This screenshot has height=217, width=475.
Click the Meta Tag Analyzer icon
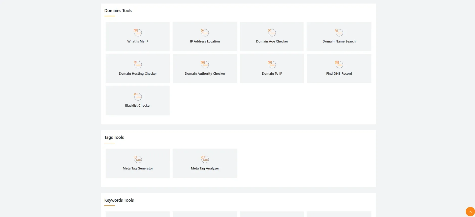tap(205, 159)
